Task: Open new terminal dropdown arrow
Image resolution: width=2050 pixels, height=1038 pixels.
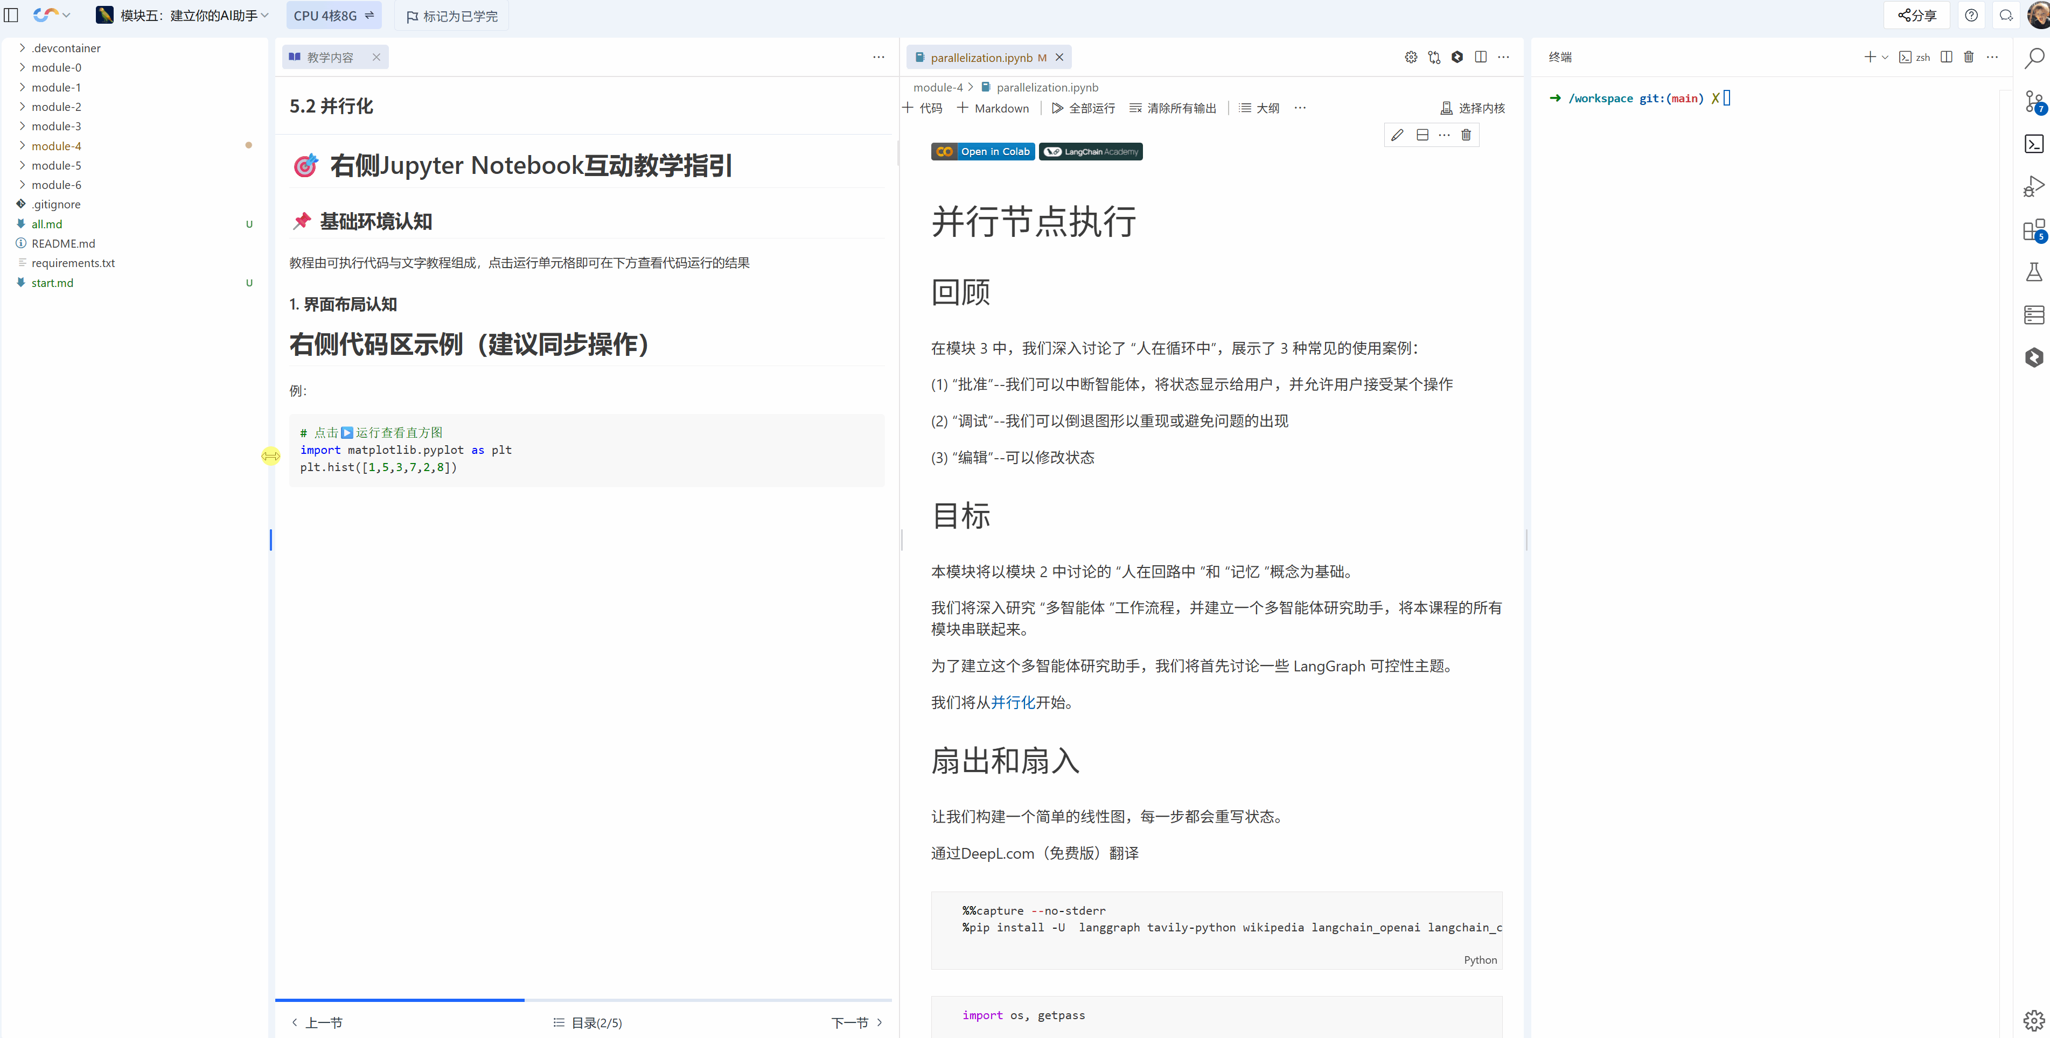Action: [1885, 57]
